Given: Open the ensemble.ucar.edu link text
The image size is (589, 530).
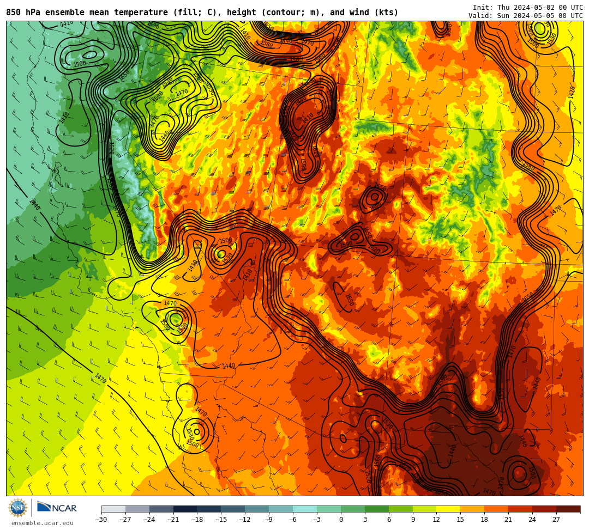Looking at the screenshot, I should click(43, 523).
